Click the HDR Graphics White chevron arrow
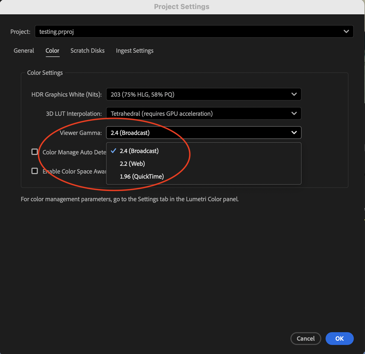Viewport: 365px width, 354px height. point(294,94)
